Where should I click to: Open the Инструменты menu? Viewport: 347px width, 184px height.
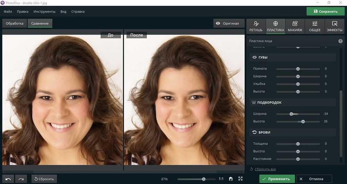click(44, 11)
